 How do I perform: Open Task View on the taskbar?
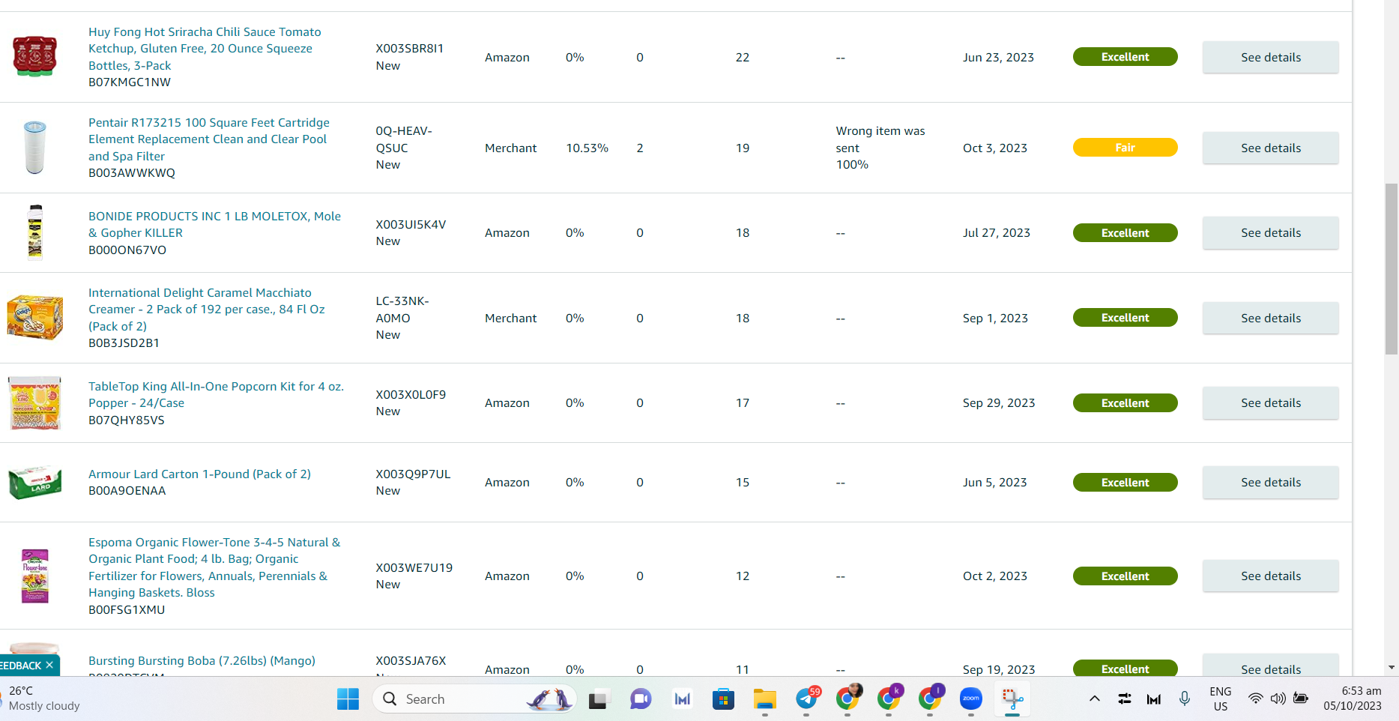598,699
